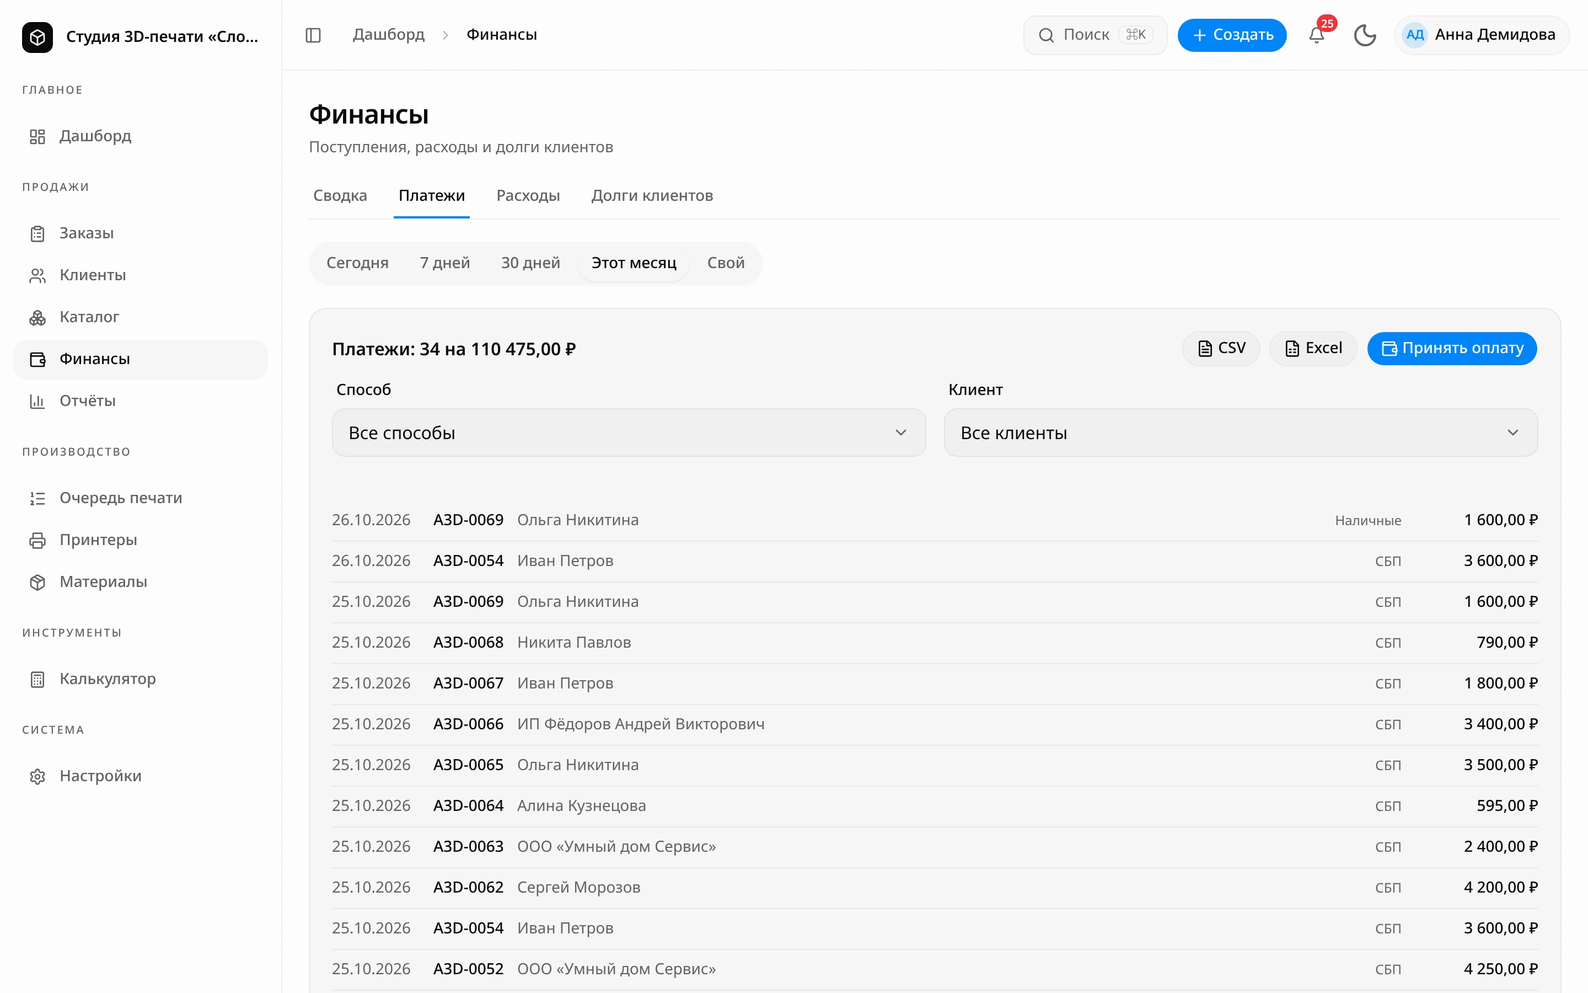The height and width of the screenshot is (993, 1588).
Task: Open Настройки in the sidebar
Action: pyautogui.click(x=141, y=776)
